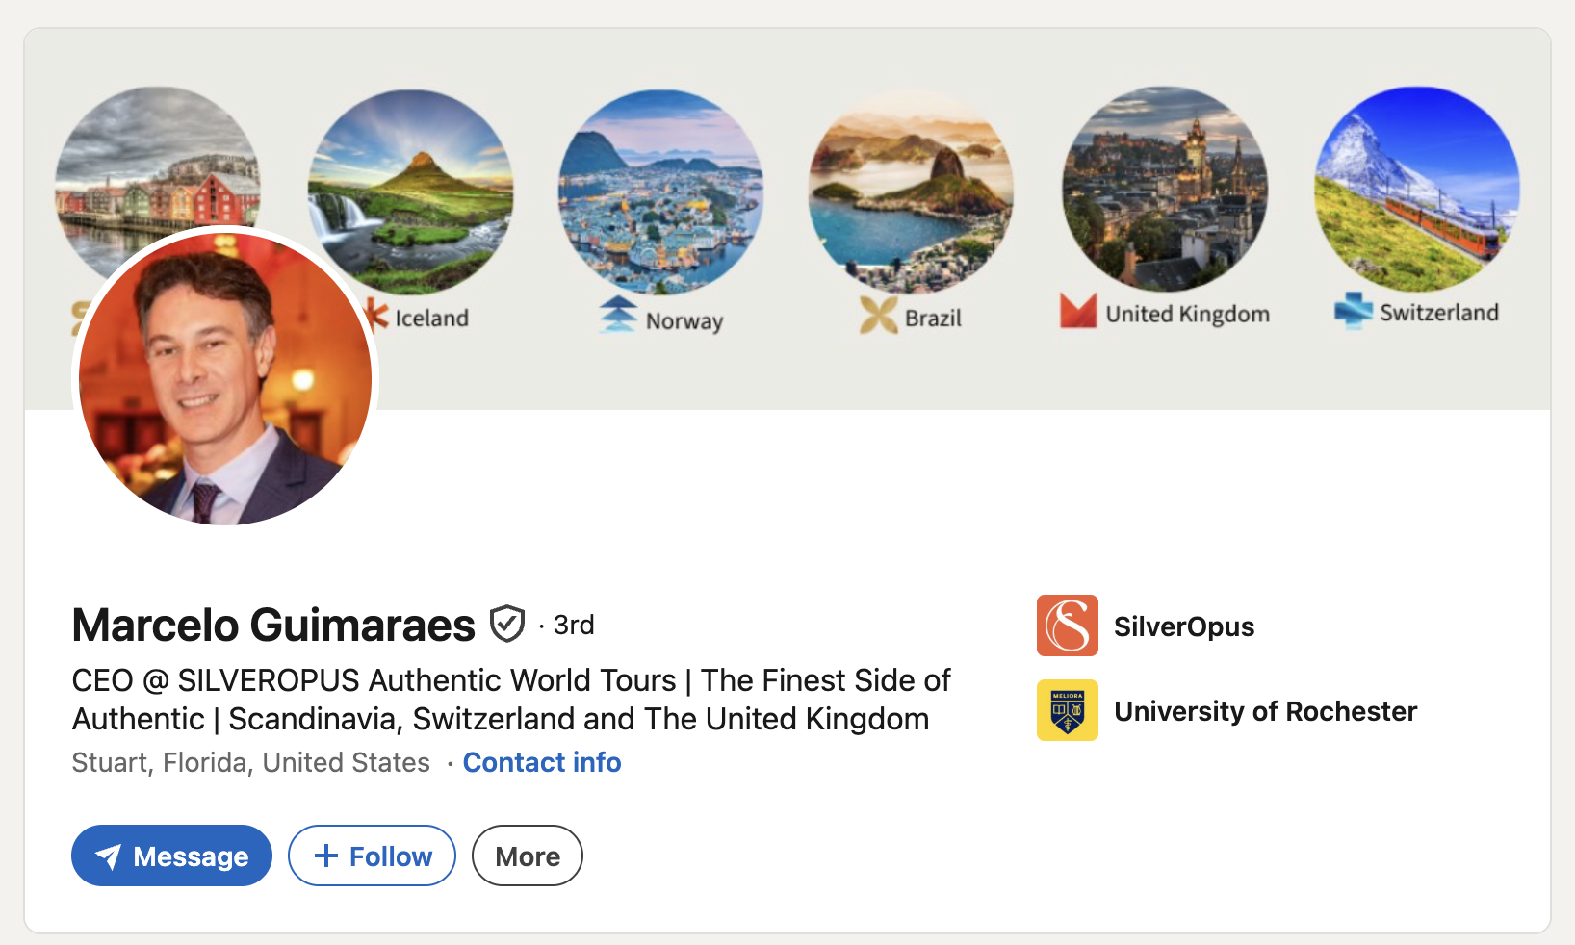Click the plus icon in Follow button

coord(326,856)
